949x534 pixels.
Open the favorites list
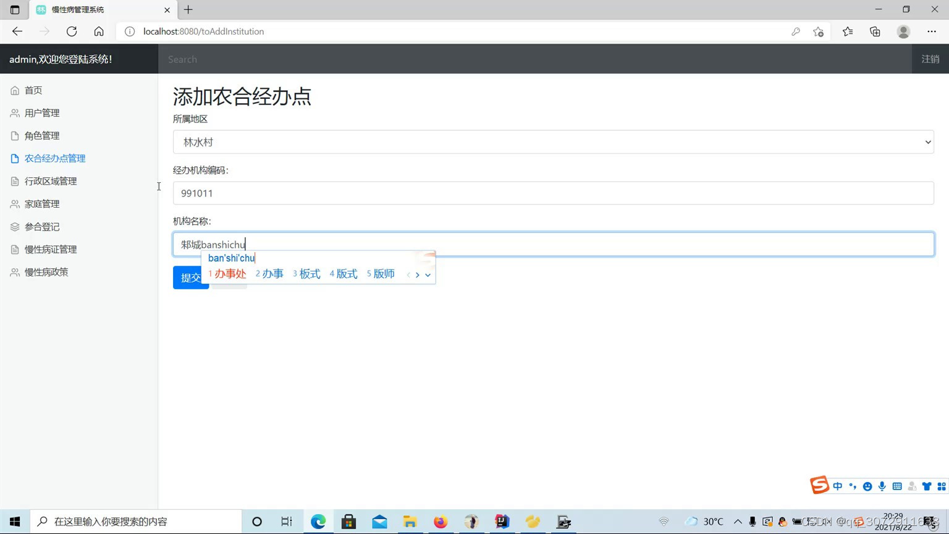coord(848,32)
